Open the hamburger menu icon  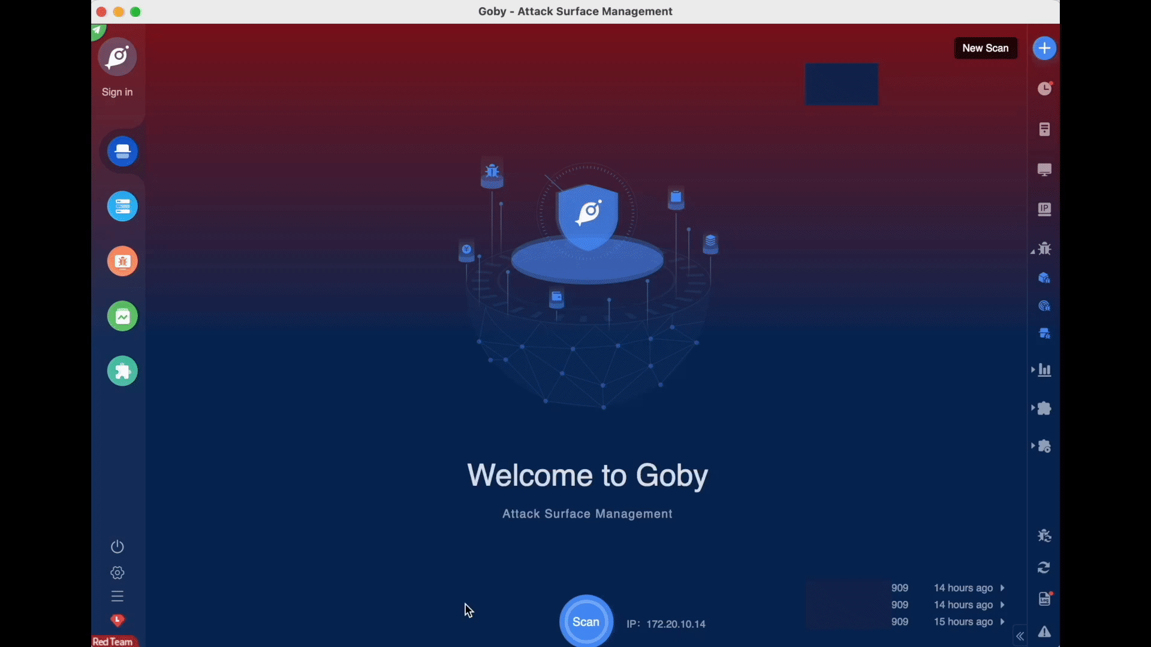point(117,596)
